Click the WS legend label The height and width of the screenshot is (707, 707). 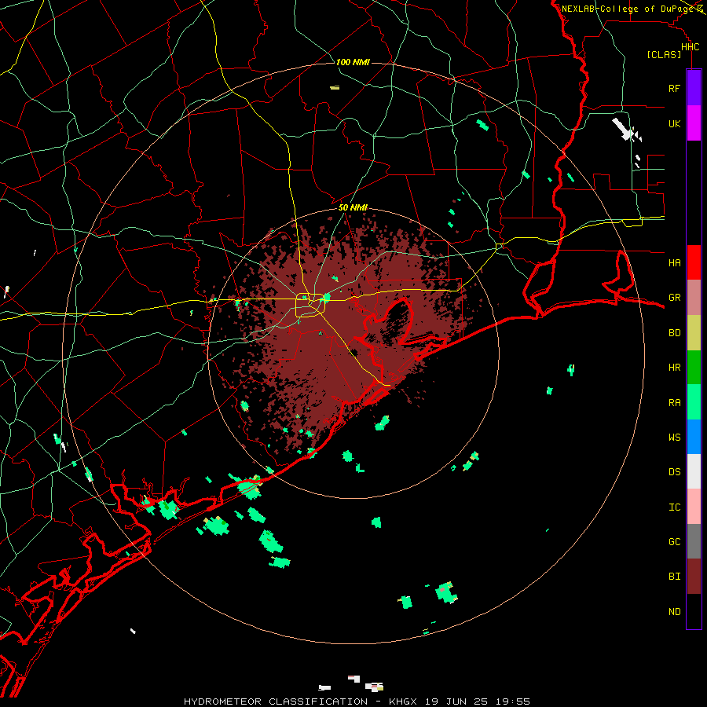[x=674, y=437]
